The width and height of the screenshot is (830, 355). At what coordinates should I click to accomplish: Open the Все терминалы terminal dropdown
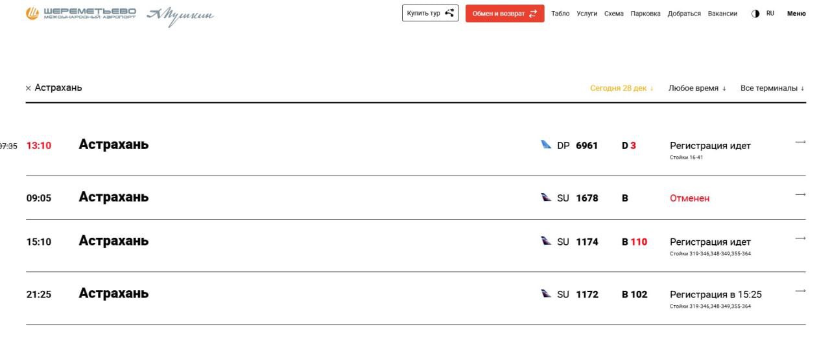(x=772, y=88)
